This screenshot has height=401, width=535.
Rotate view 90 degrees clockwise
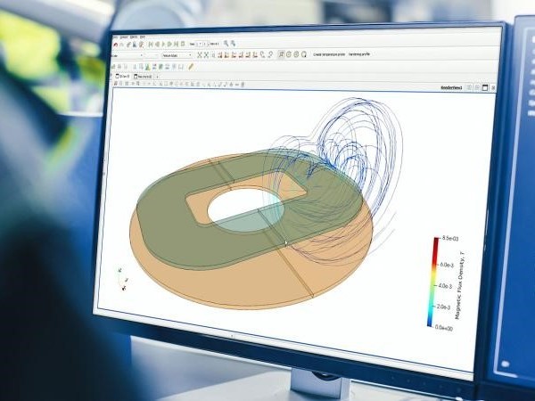(x=263, y=54)
